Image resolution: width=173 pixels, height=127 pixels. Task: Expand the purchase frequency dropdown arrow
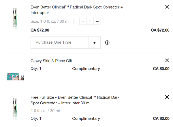pyautogui.click(x=94, y=43)
